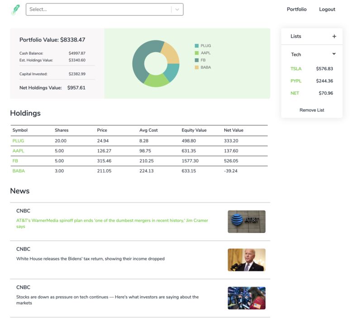Image resolution: width=362 pixels, height=321 pixels.
Task: Click PLUG avg cost 8.28
Action: (x=144, y=141)
